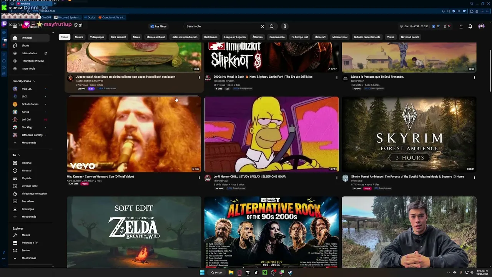Screen dimensions: 492x277
Task: Open options menu for Mata a la Persona video
Action: [474, 77]
